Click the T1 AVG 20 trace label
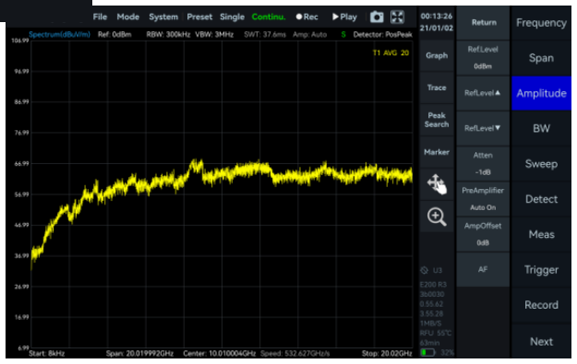Screen dimensions: 577x364 (x=391, y=53)
